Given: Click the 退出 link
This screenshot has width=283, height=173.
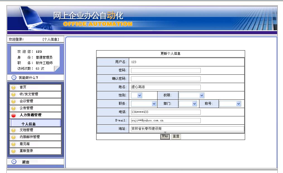Looking at the screenshot, I should [x=26, y=162].
